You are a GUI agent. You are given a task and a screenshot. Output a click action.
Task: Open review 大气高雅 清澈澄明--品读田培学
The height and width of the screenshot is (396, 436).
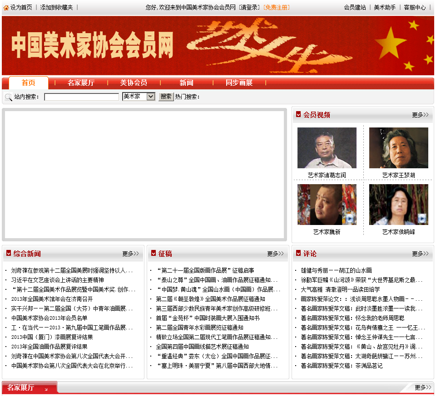(340, 289)
